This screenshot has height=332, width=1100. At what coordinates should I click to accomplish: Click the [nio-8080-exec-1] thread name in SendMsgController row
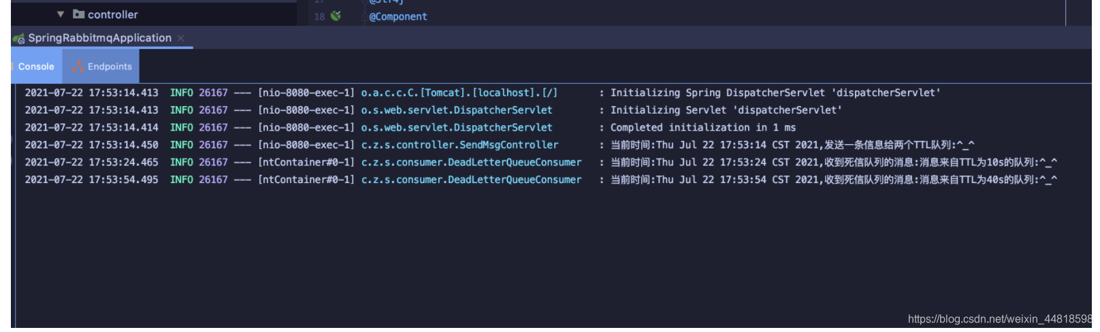(x=306, y=145)
